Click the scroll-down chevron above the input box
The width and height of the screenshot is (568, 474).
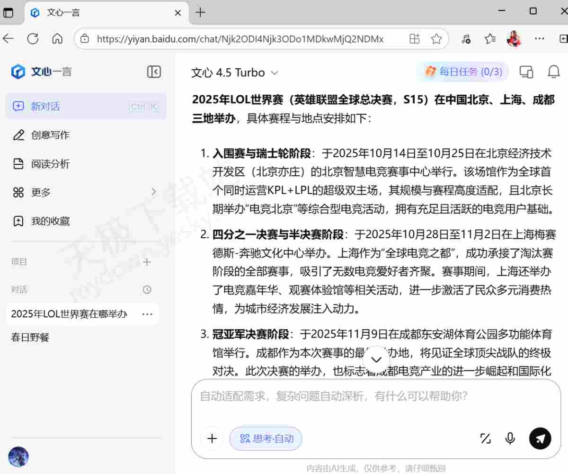tap(376, 359)
